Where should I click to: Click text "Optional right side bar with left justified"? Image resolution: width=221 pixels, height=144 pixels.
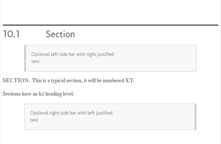pyautogui.click(x=71, y=113)
